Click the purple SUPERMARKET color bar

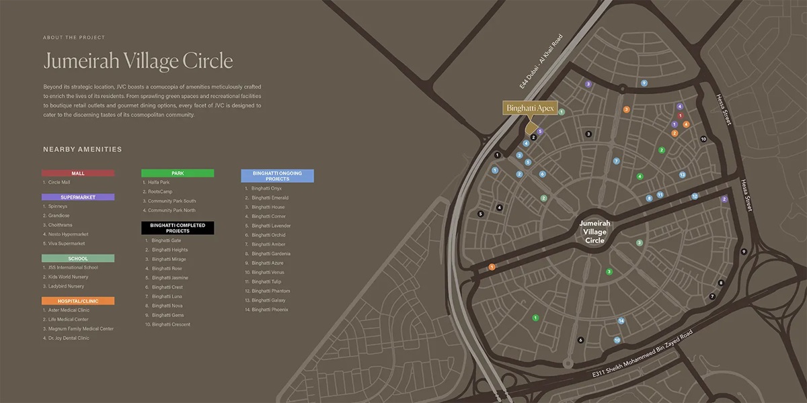[x=78, y=196]
